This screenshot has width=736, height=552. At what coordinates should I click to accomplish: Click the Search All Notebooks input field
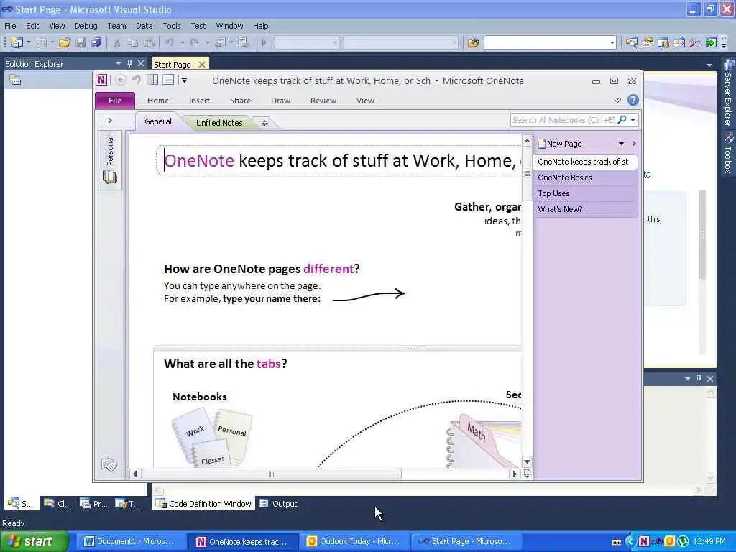point(563,120)
